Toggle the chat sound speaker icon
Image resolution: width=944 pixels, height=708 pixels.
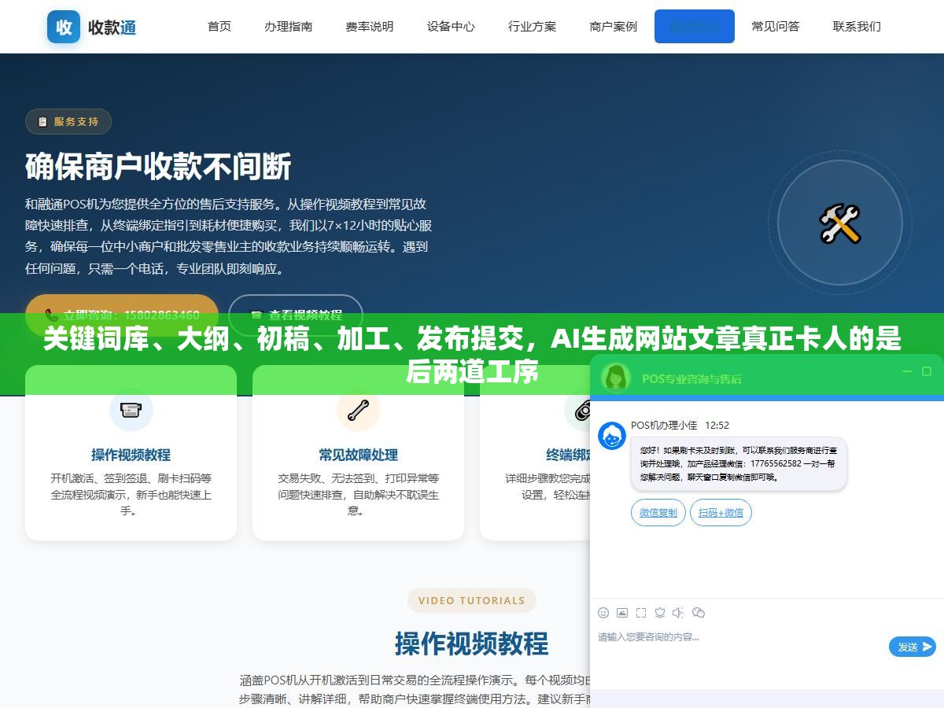[679, 612]
